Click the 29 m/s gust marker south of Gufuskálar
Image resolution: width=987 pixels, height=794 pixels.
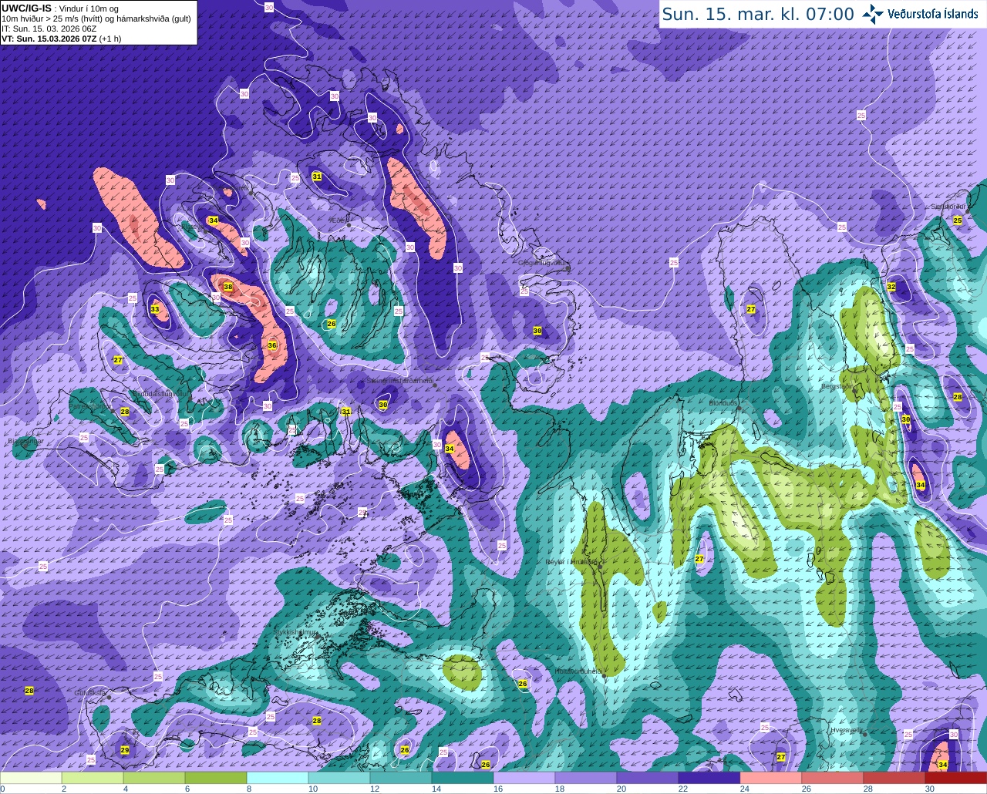pos(125,750)
